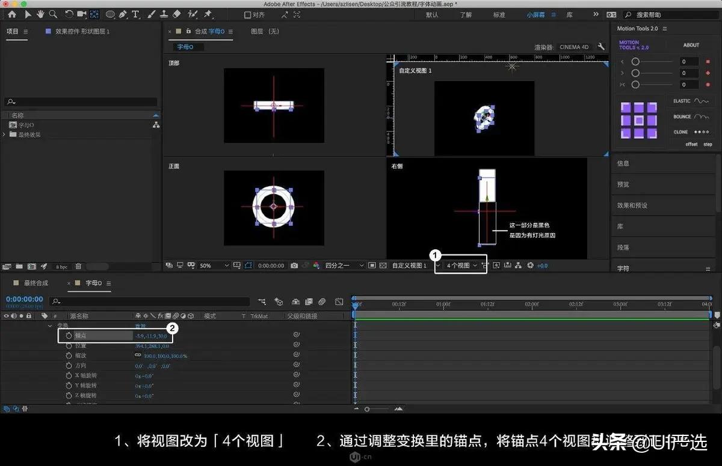Select the 字母O item in the project panel

27,125
